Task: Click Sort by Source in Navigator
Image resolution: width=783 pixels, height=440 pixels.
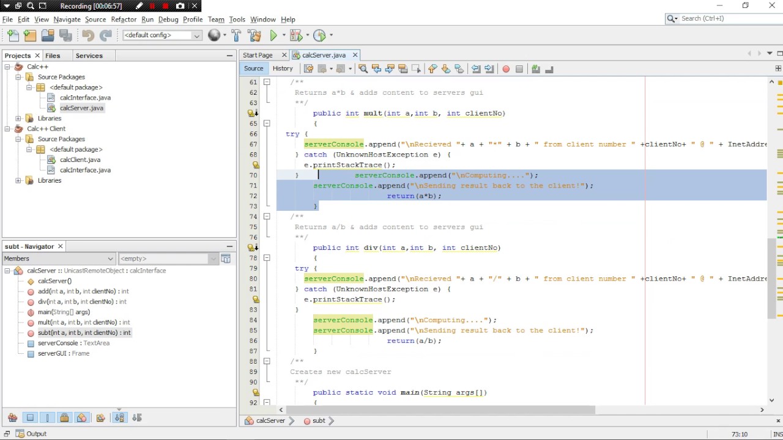Action: 137,418
